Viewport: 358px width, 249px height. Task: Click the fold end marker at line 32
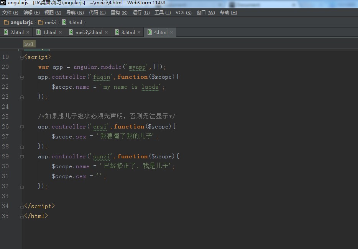pos(22,187)
